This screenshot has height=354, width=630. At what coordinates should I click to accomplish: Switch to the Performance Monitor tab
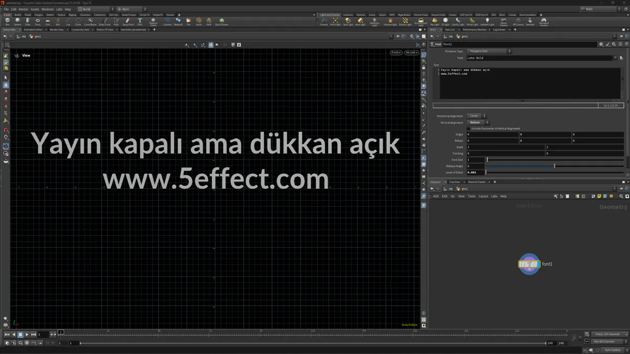(x=474, y=30)
